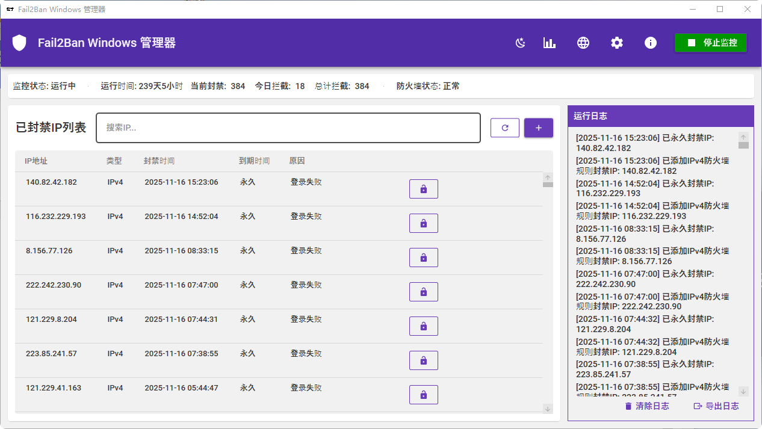The image size is (762, 429).
Task: Refresh the banned IP list
Action: (x=505, y=128)
